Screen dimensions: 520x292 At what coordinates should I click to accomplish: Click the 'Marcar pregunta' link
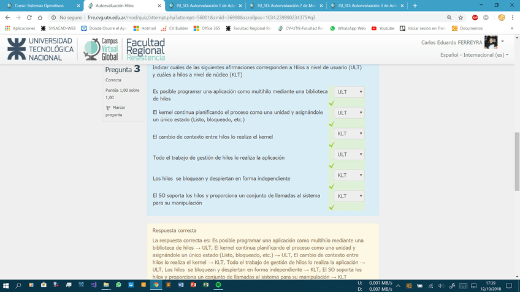click(x=115, y=111)
